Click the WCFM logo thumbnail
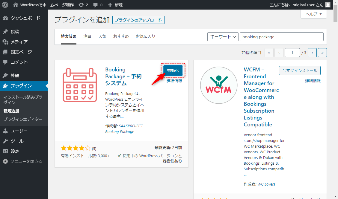Screen dimensions: 338x199 (219, 85)
